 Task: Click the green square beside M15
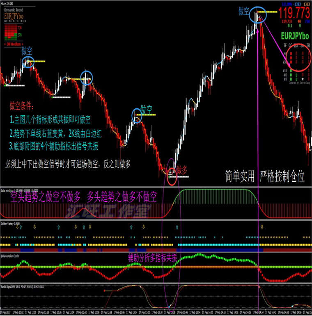click(291, 70)
